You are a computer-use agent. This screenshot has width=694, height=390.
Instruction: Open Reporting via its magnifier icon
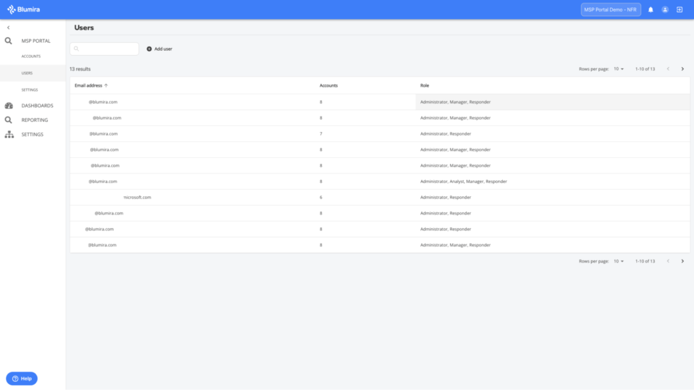pos(8,120)
